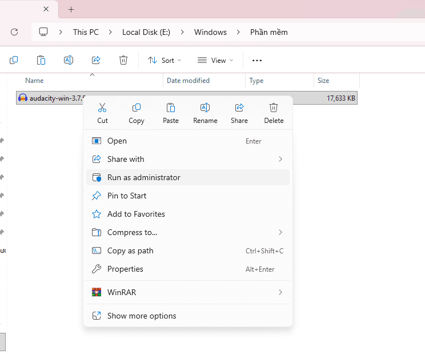Click the Cut icon in context menu
This screenshot has height=354, width=425.
(102, 108)
